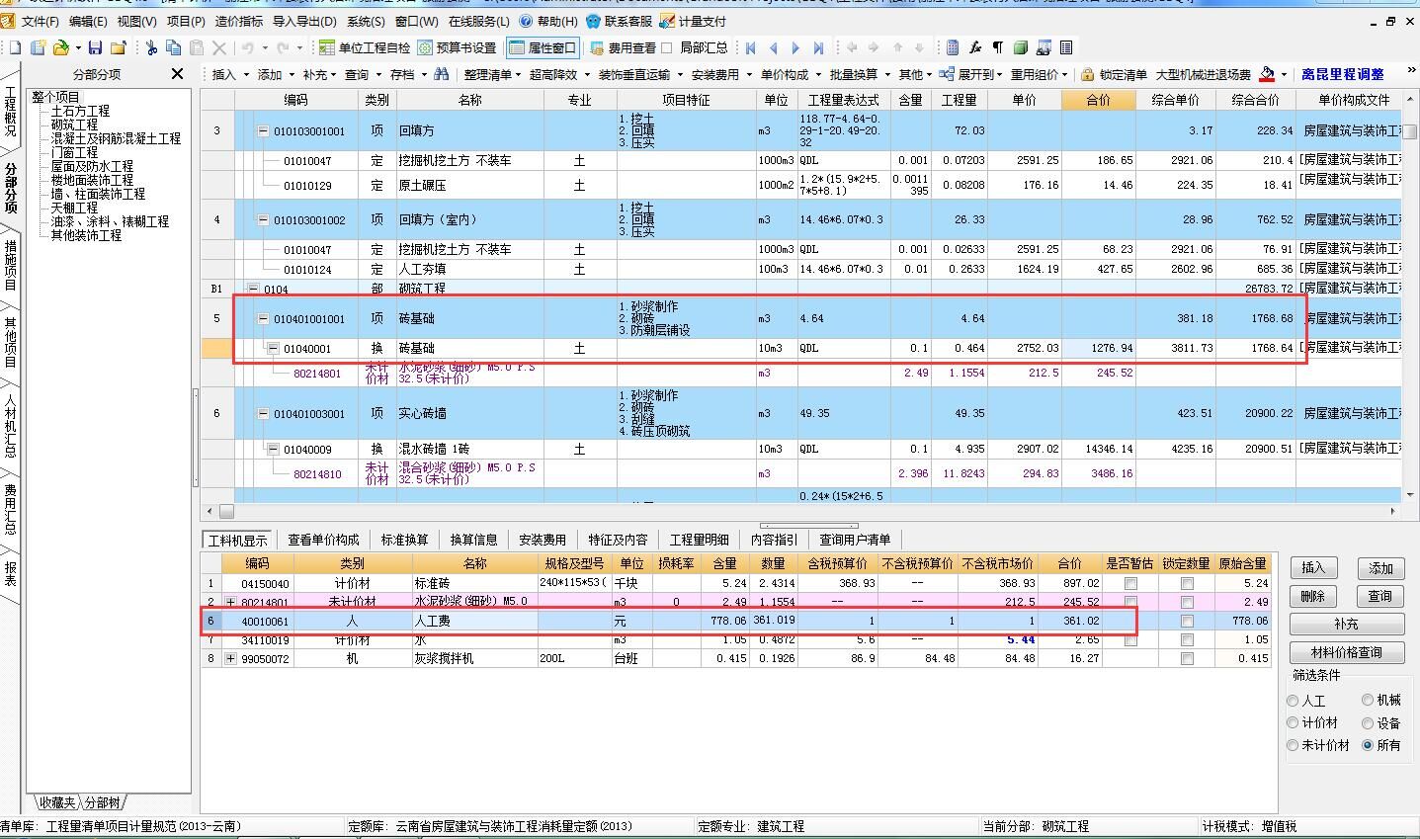
Task: Collapse the 0104 砌筑工程 section
Action: [x=253, y=290]
